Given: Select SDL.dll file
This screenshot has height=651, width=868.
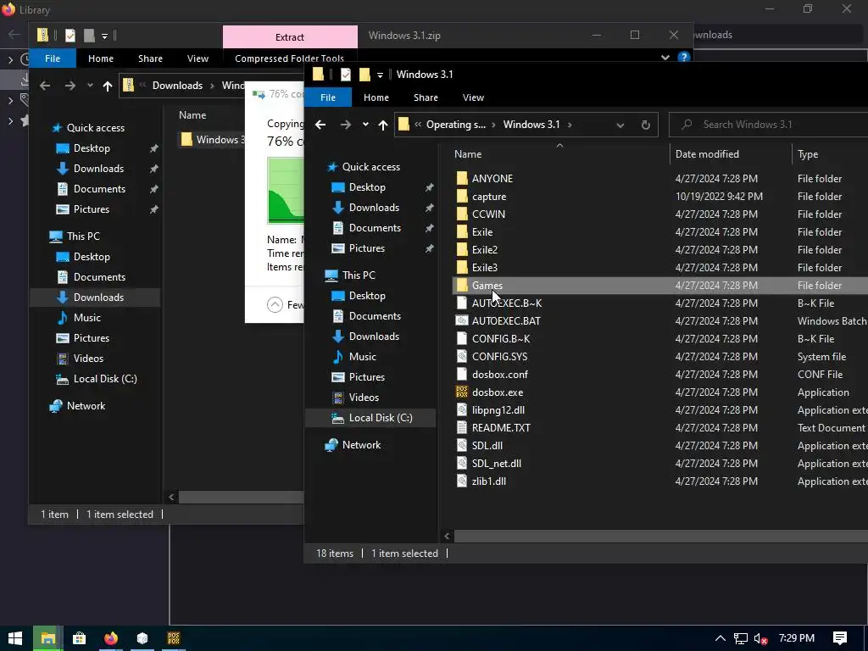Looking at the screenshot, I should 487,446.
